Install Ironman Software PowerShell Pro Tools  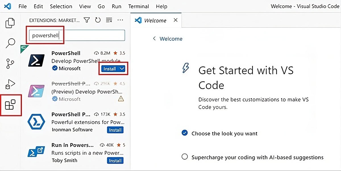coord(115,130)
